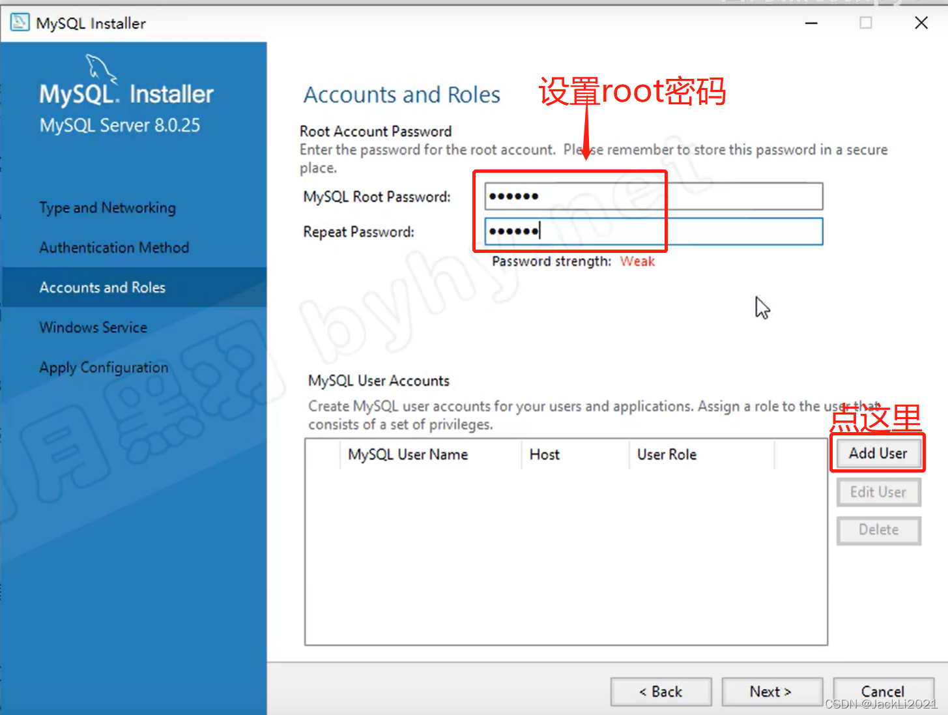Click the MySQL Server 8.0.25 text
948x715 pixels.
click(x=120, y=125)
